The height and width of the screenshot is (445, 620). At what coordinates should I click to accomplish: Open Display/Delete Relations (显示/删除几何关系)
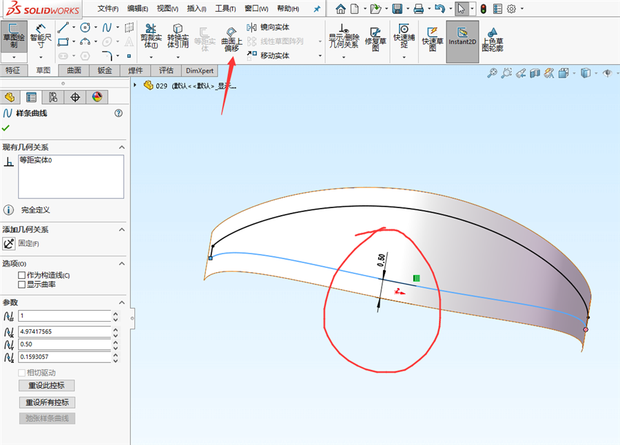[344, 37]
